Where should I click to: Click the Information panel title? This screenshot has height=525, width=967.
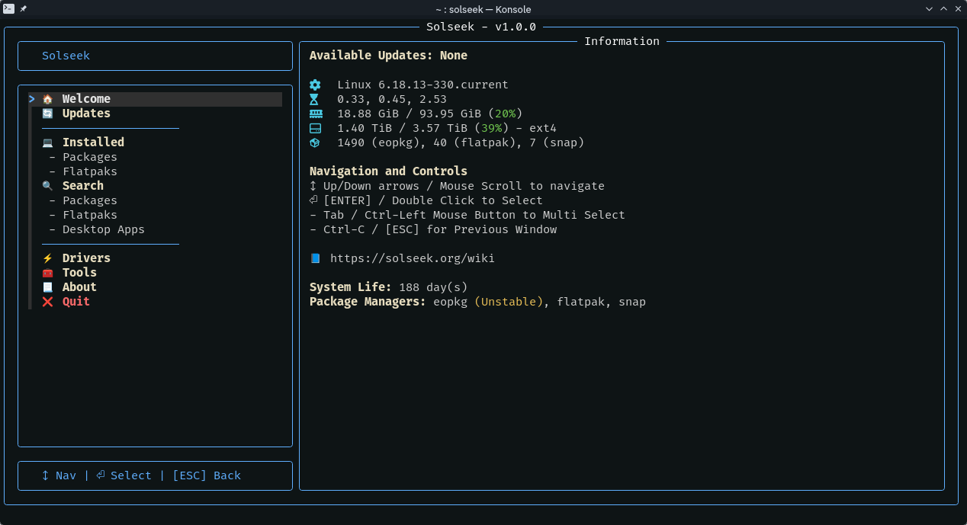(x=622, y=41)
